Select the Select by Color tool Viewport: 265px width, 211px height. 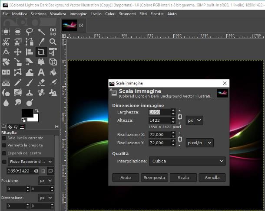53,32
